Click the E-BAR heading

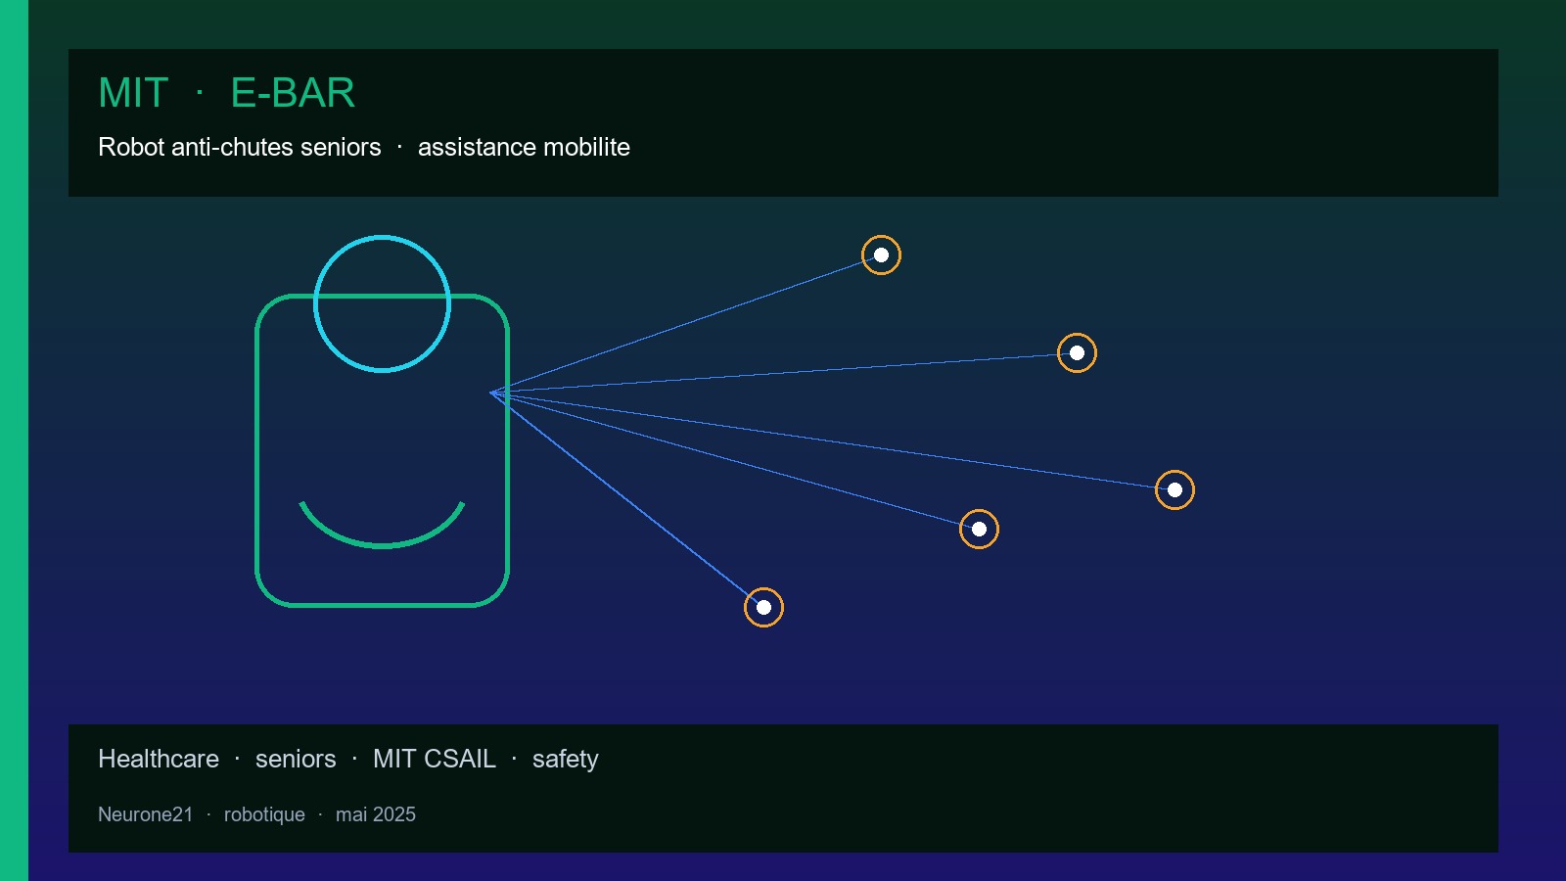pos(293,93)
